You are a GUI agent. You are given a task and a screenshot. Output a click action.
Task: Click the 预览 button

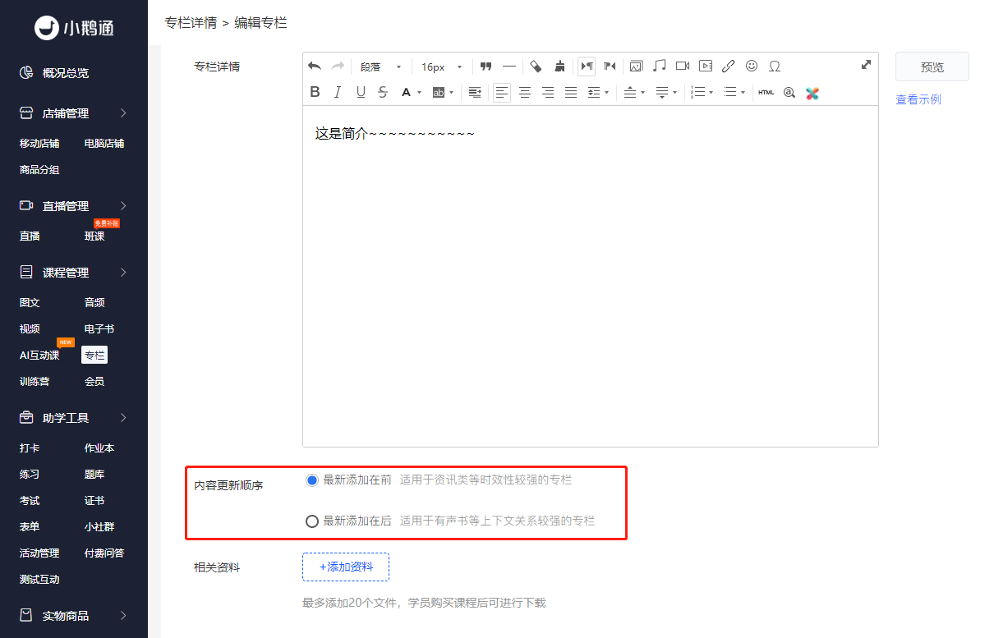932,67
